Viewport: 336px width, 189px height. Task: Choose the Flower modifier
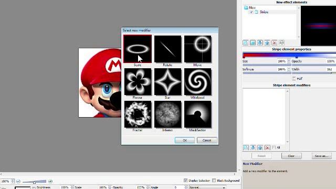138,82
